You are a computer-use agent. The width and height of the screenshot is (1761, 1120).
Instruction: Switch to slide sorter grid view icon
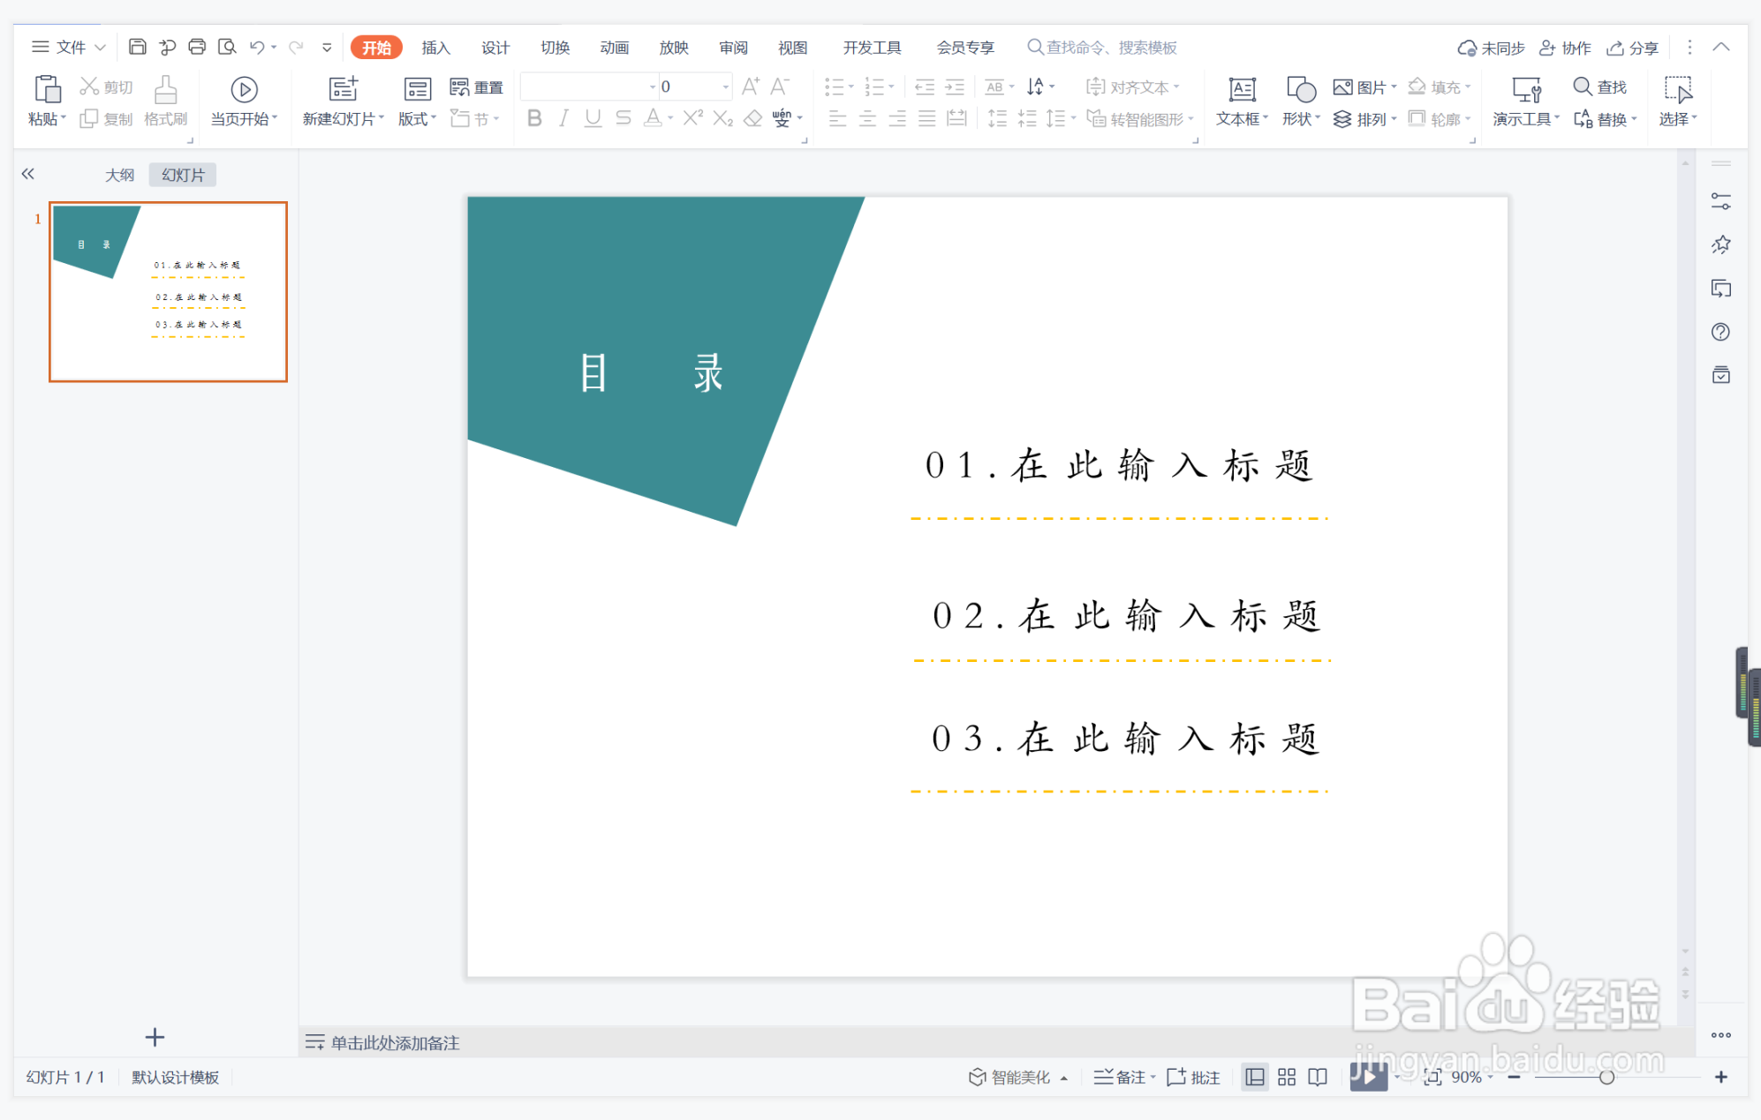tap(1287, 1077)
